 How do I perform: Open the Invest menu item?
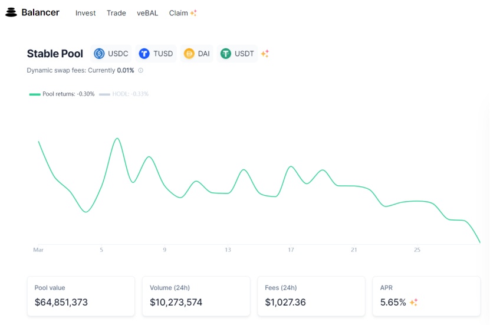(x=85, y=13)
